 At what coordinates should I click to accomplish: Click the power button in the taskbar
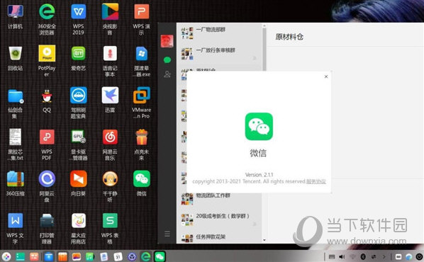tap(419, 257)
